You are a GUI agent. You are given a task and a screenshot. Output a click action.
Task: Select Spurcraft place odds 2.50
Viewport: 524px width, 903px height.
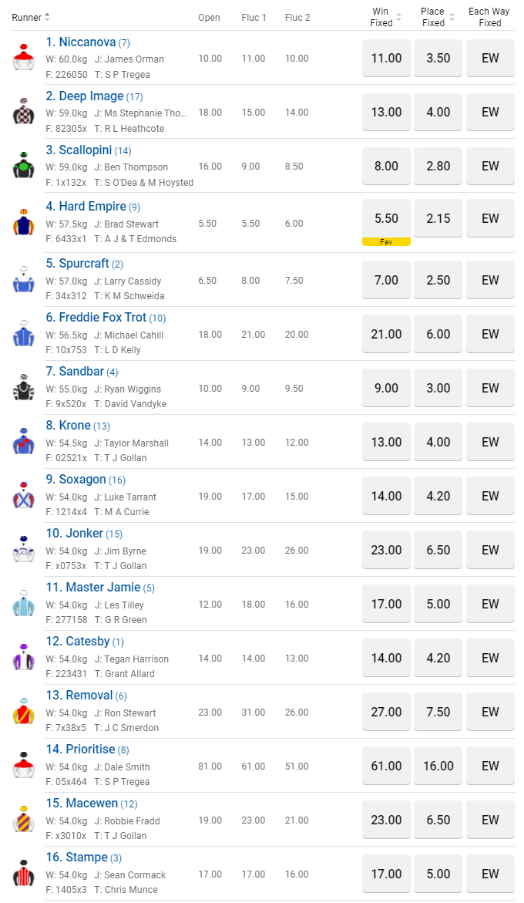(x=438, y=280)
